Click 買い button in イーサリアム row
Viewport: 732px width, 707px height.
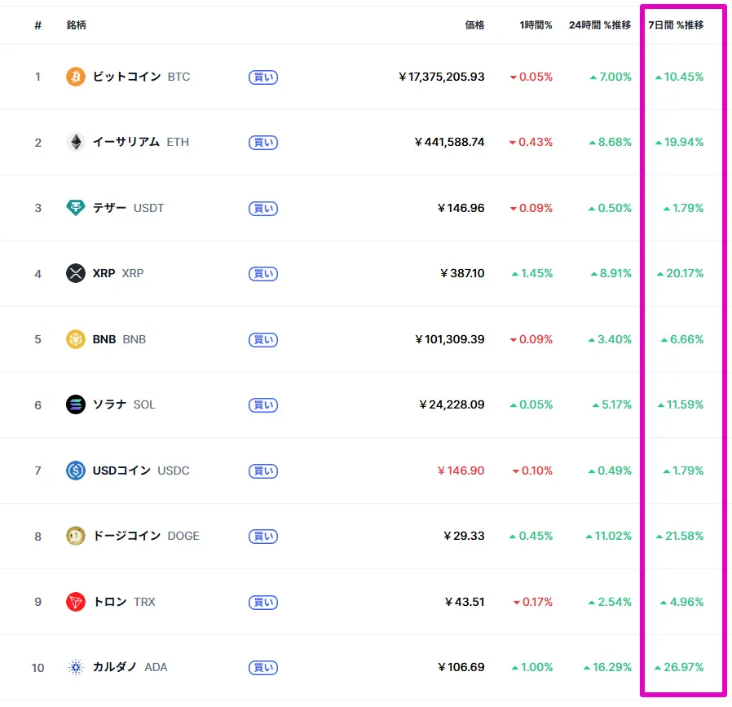[263, 143]
